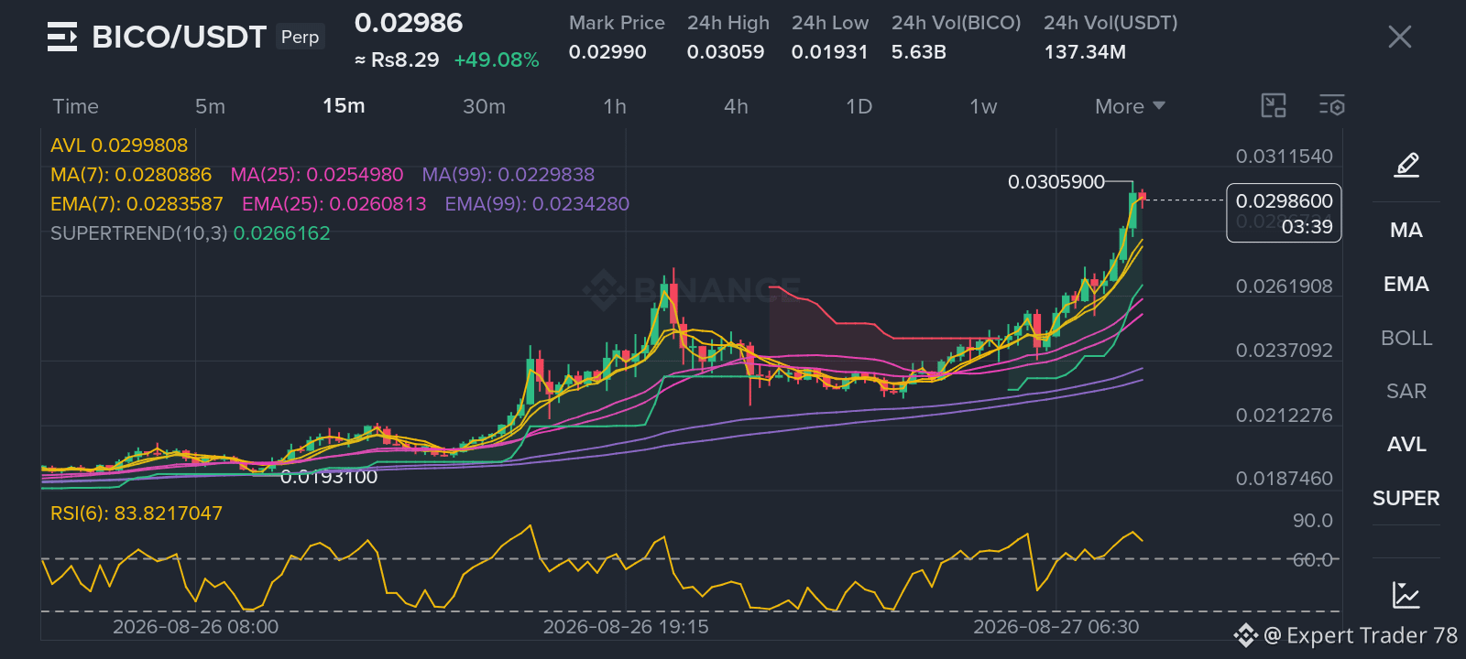
Task: Click the AVL 0.0299808 label
Action: (119, 146)
